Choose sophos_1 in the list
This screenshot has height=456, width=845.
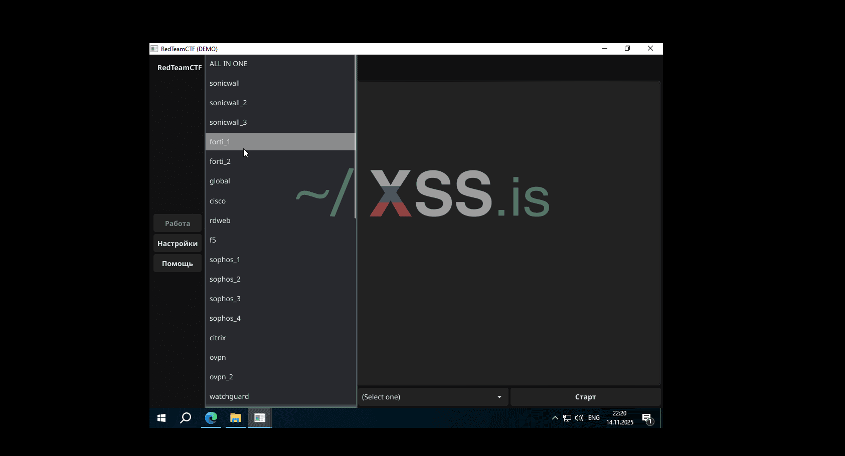(280, 260)
